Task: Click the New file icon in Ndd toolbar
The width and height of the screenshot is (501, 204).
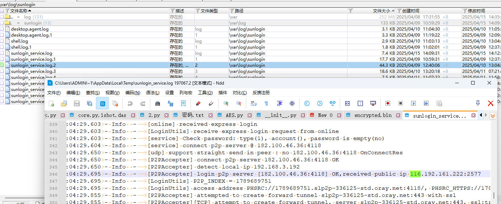Action: pyautogui.click(x=52, y=103)
